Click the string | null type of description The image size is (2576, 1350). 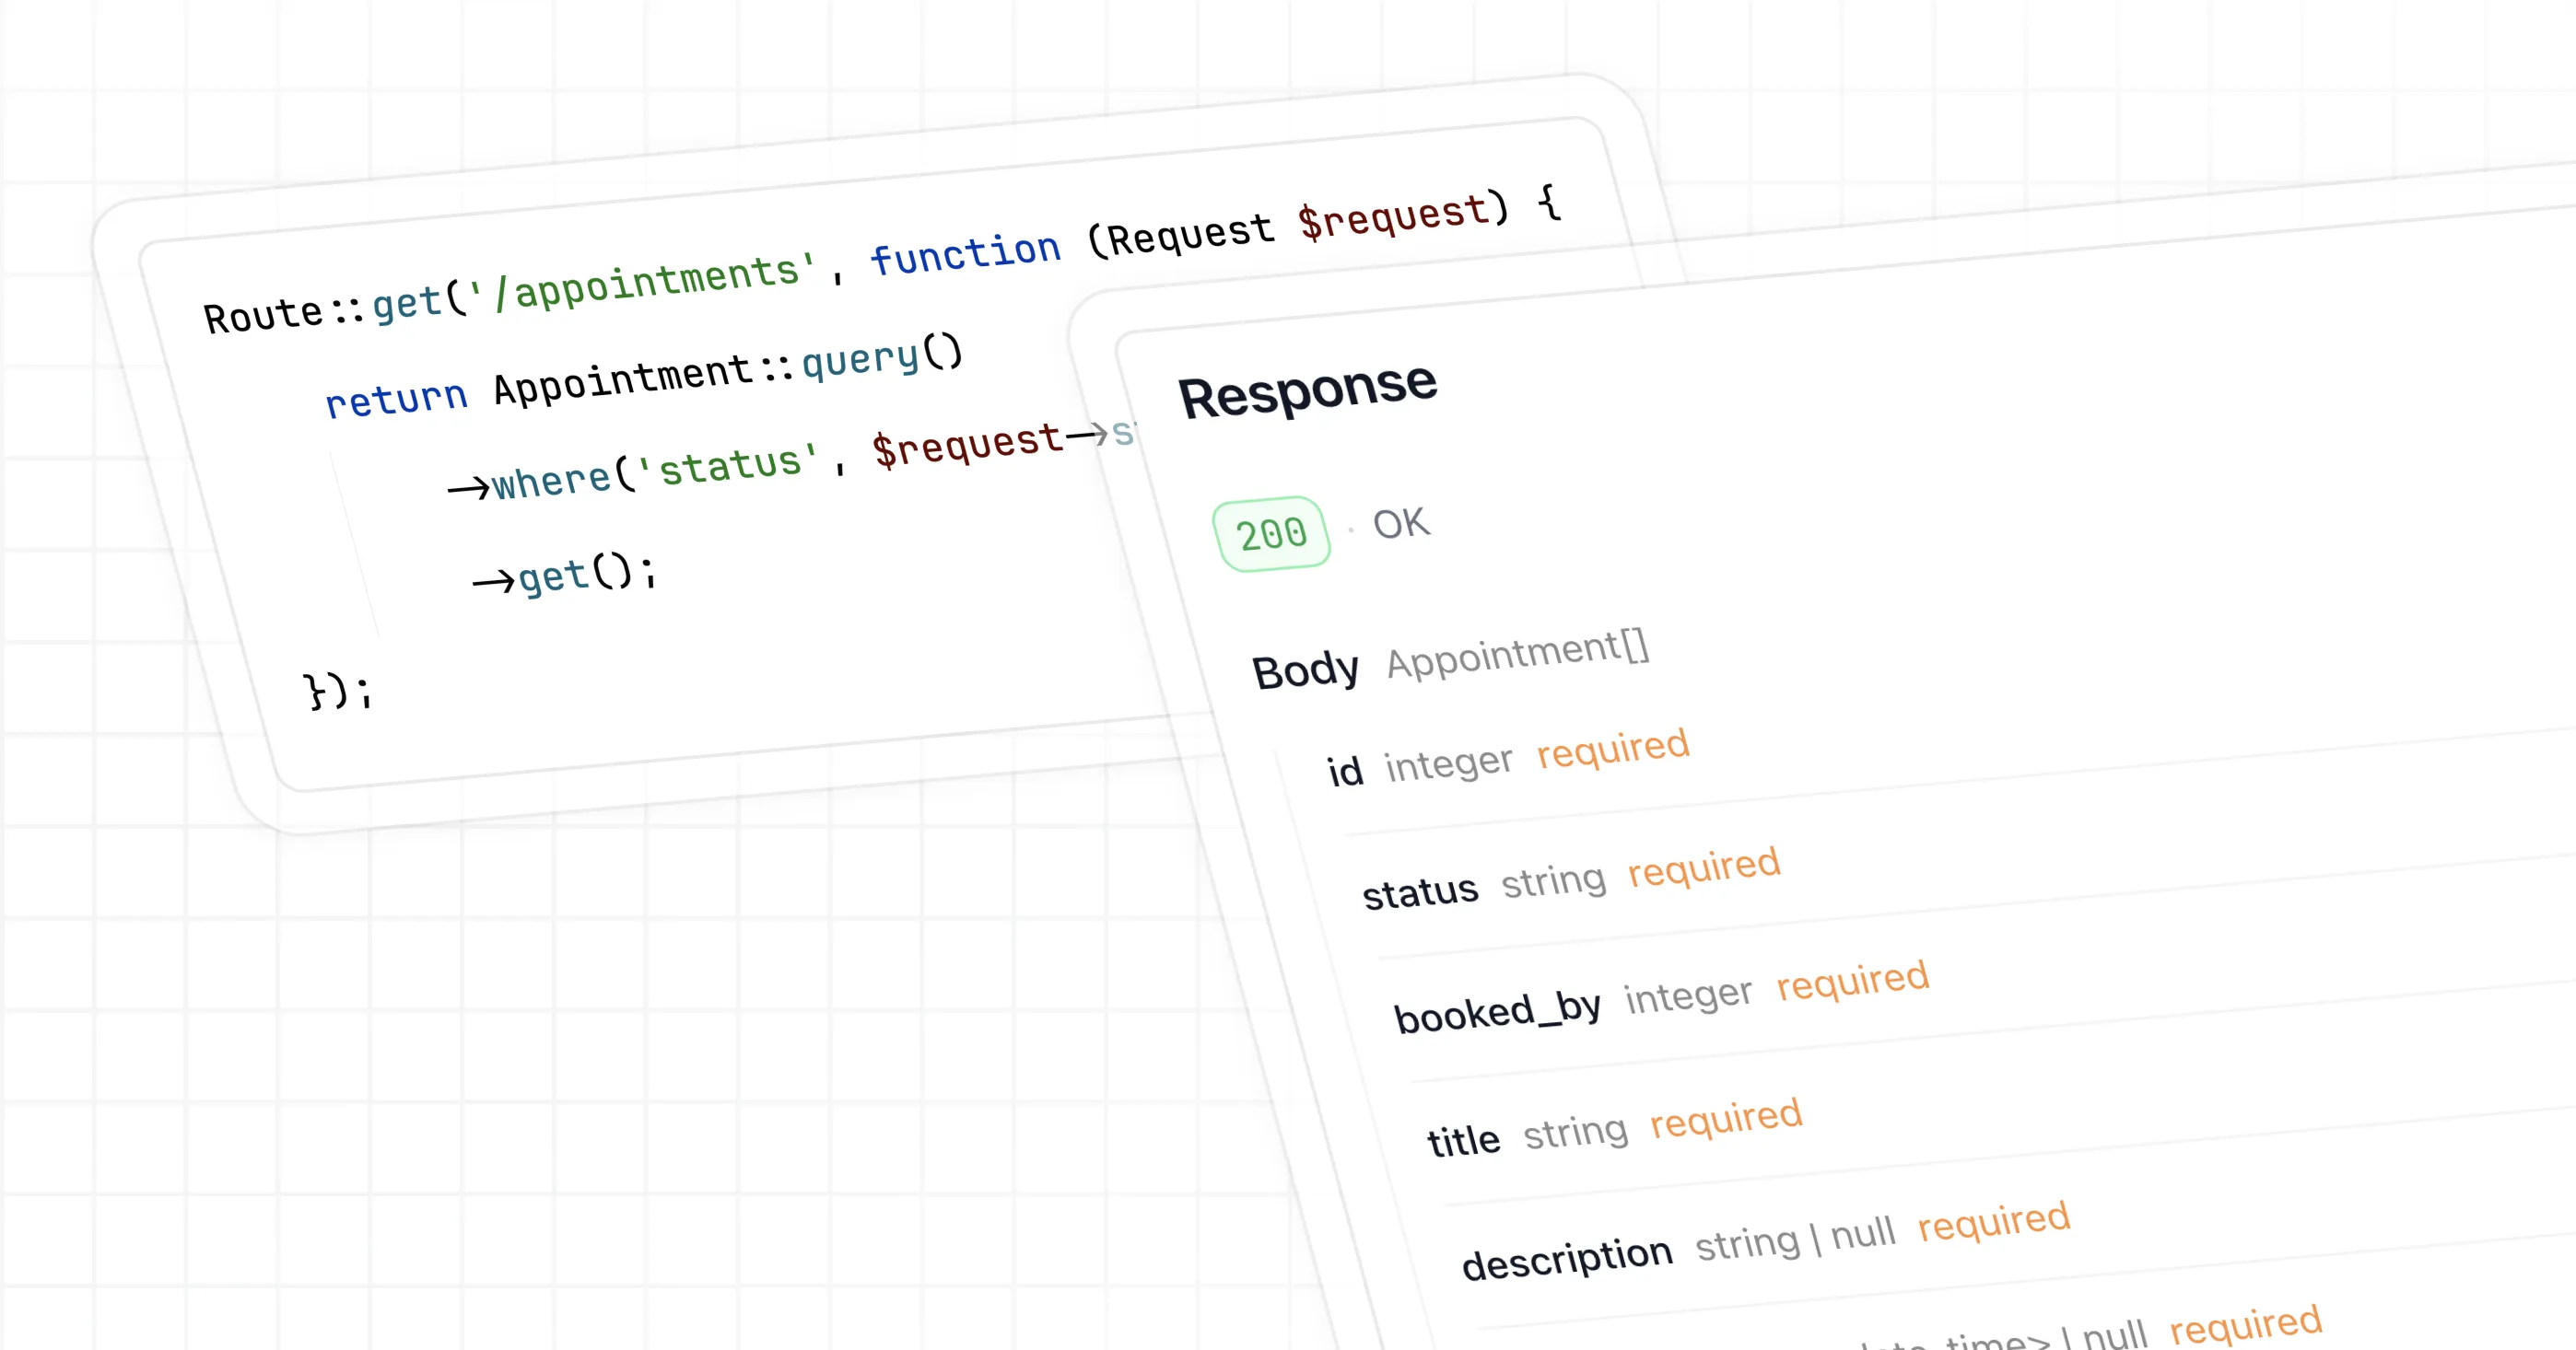[1795, 1239]
